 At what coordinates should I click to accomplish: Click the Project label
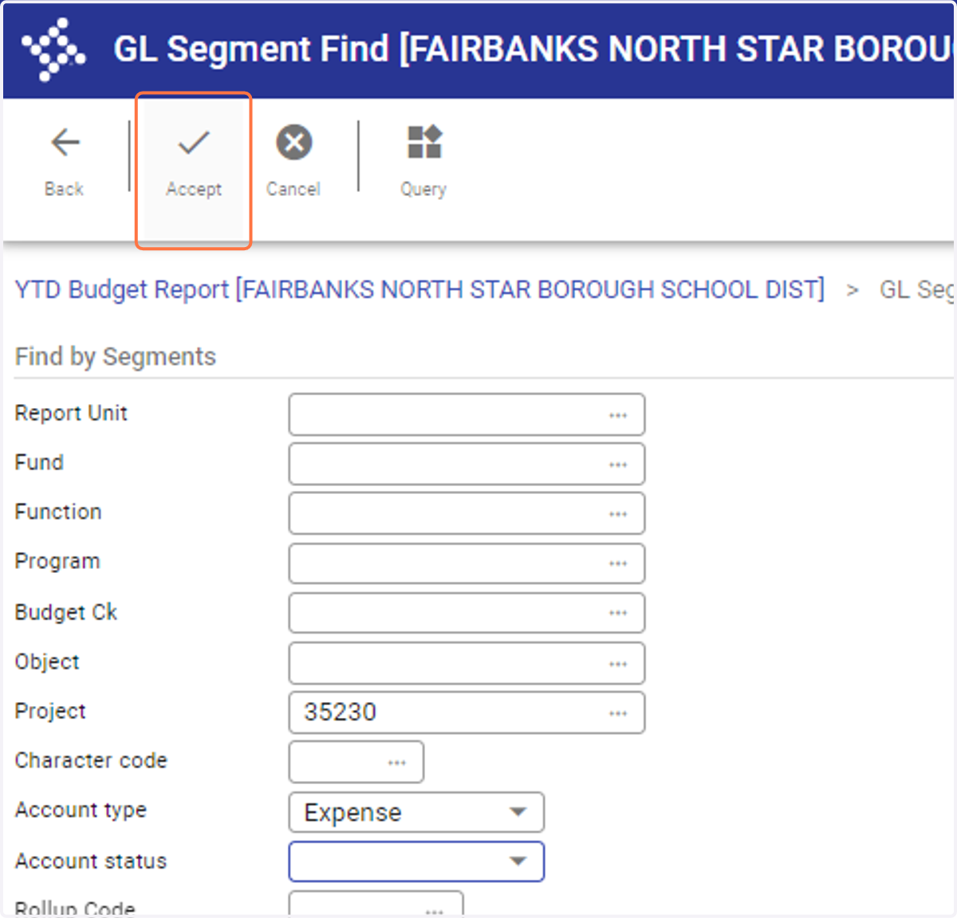point(50,711)
